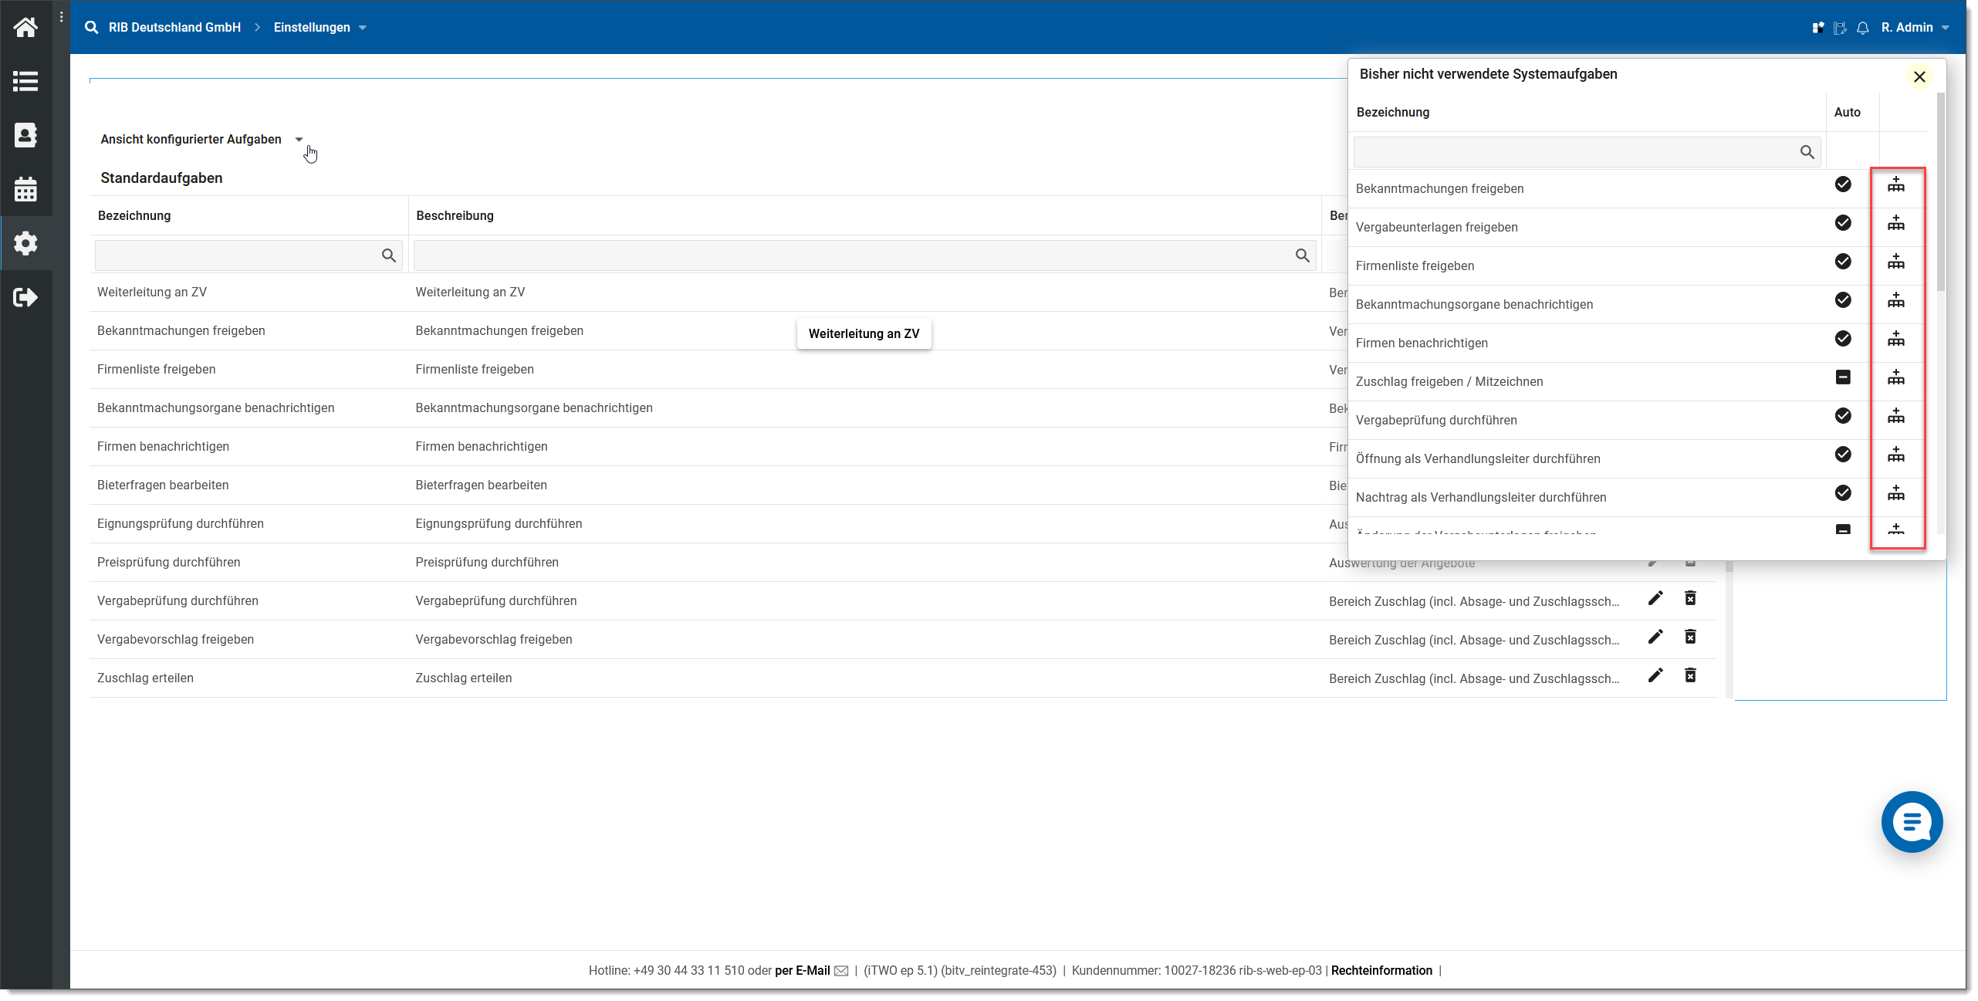Open the Rechteinformation footer link
This screenshot has width=1978, height=1001.
pos(1381,971)
